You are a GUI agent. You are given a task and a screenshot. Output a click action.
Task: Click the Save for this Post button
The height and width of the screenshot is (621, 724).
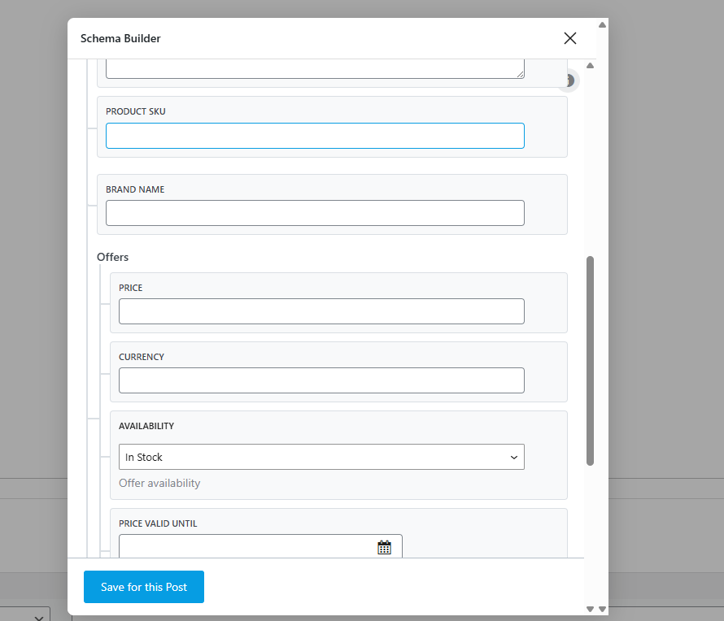[143, 586]
